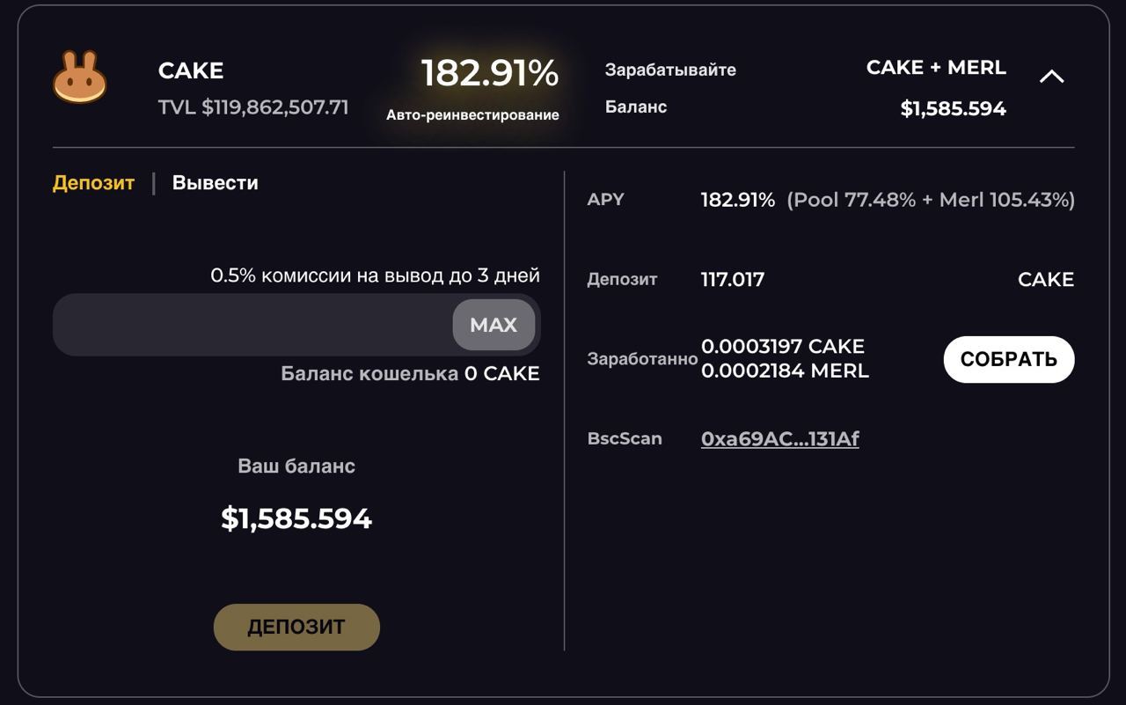Click the Pool 77.48% + Merl 105.43% breakdown
Viewport: 1126px width, 705px height.
coord(931,200)
